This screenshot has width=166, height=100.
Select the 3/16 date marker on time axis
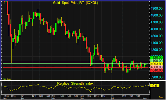coord(7,96)
